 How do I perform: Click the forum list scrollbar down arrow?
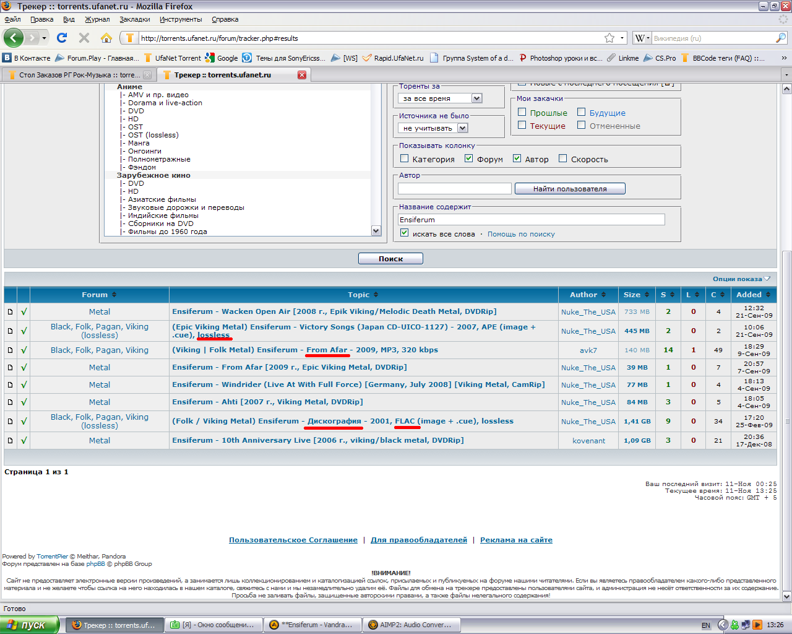376,230
